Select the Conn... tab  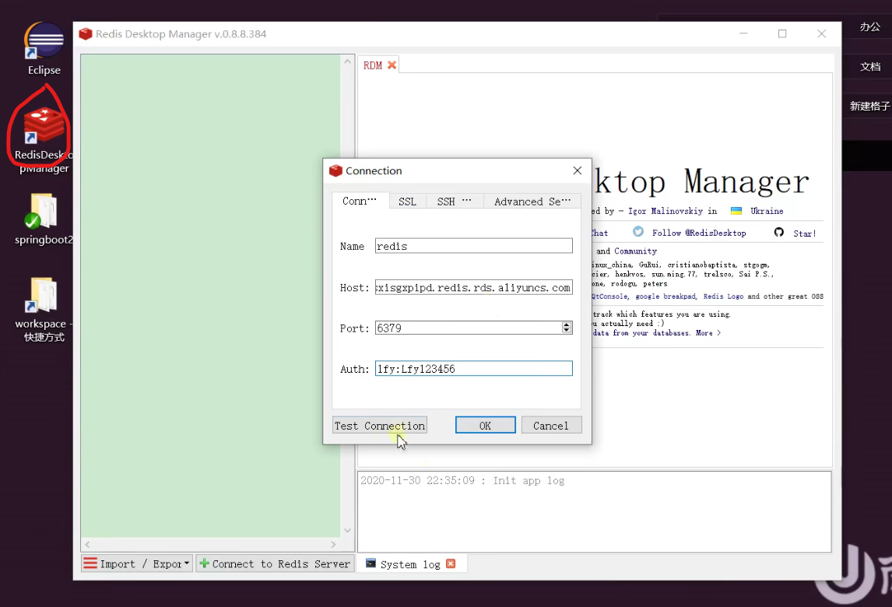360,201
